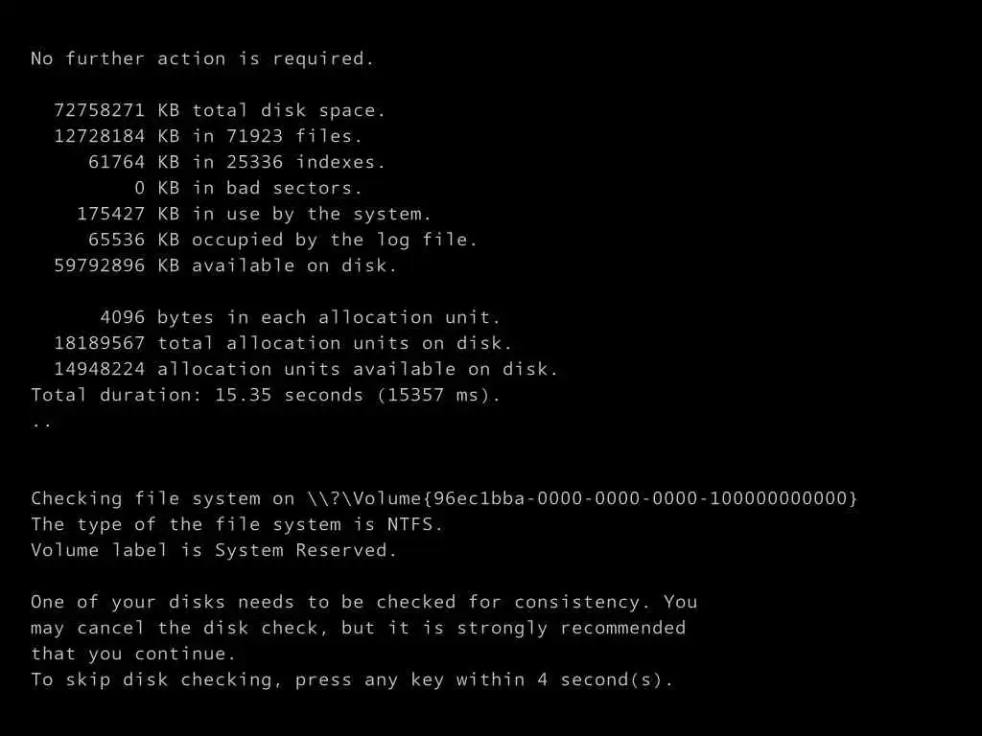Click the 'bad sectors' line
This screenshot has width=982, height=736.
click(x=248, y=188)
